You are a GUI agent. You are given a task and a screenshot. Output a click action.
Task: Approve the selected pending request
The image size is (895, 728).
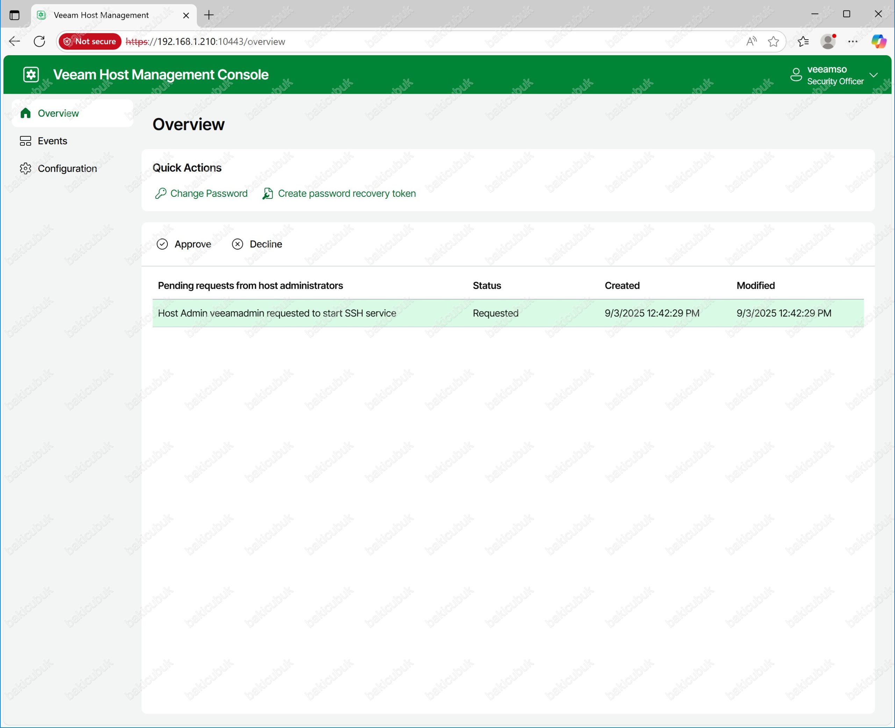[184, 244]
